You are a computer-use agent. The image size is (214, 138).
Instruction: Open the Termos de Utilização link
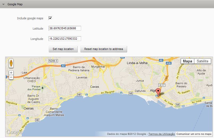click(x=162, y=134)
